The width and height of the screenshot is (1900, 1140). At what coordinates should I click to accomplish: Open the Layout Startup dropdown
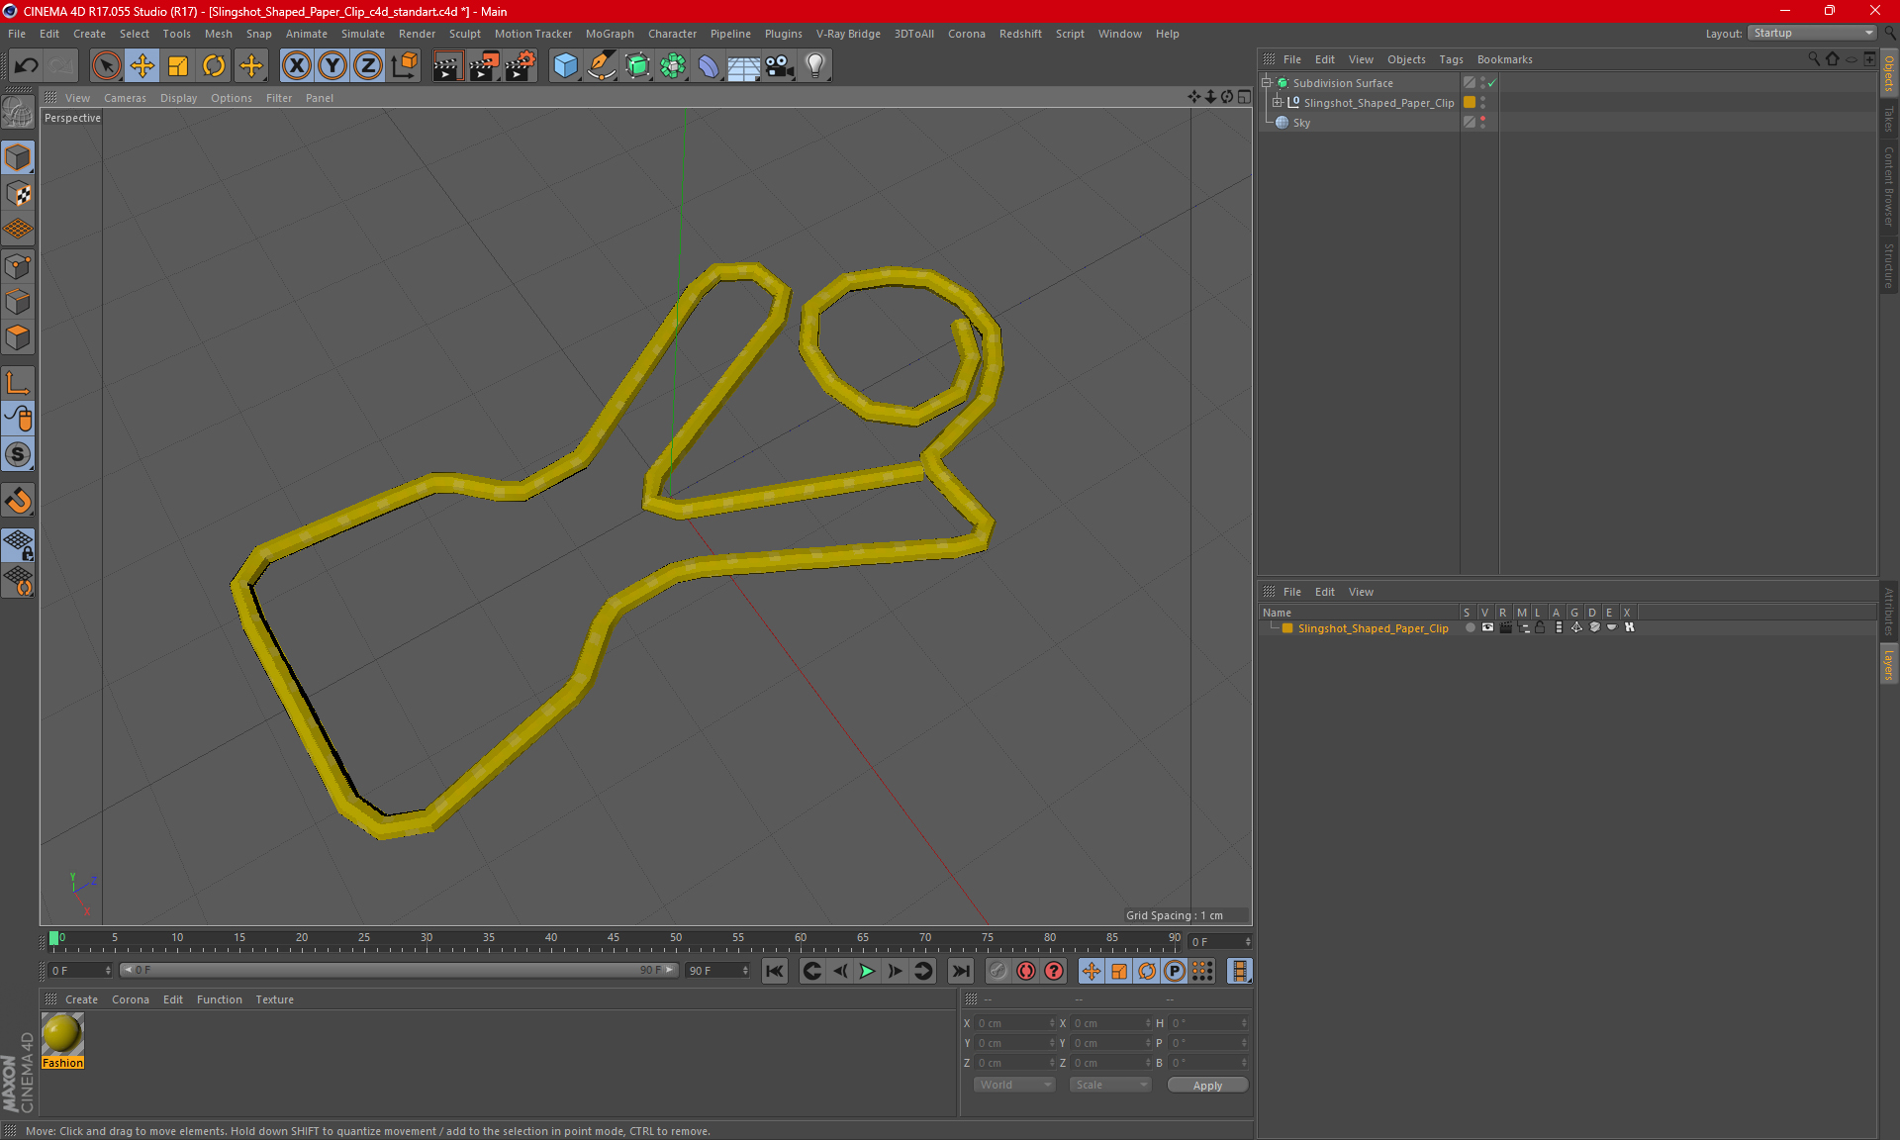click(x=1813, y=33)
